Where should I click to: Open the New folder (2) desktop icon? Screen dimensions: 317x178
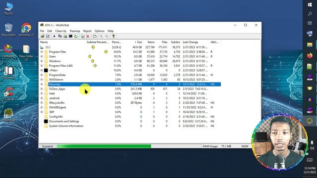click(26, 53)
